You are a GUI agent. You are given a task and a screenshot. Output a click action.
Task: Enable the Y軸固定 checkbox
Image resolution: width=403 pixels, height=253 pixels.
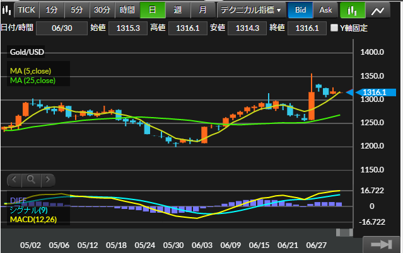[x=334, y=28]
